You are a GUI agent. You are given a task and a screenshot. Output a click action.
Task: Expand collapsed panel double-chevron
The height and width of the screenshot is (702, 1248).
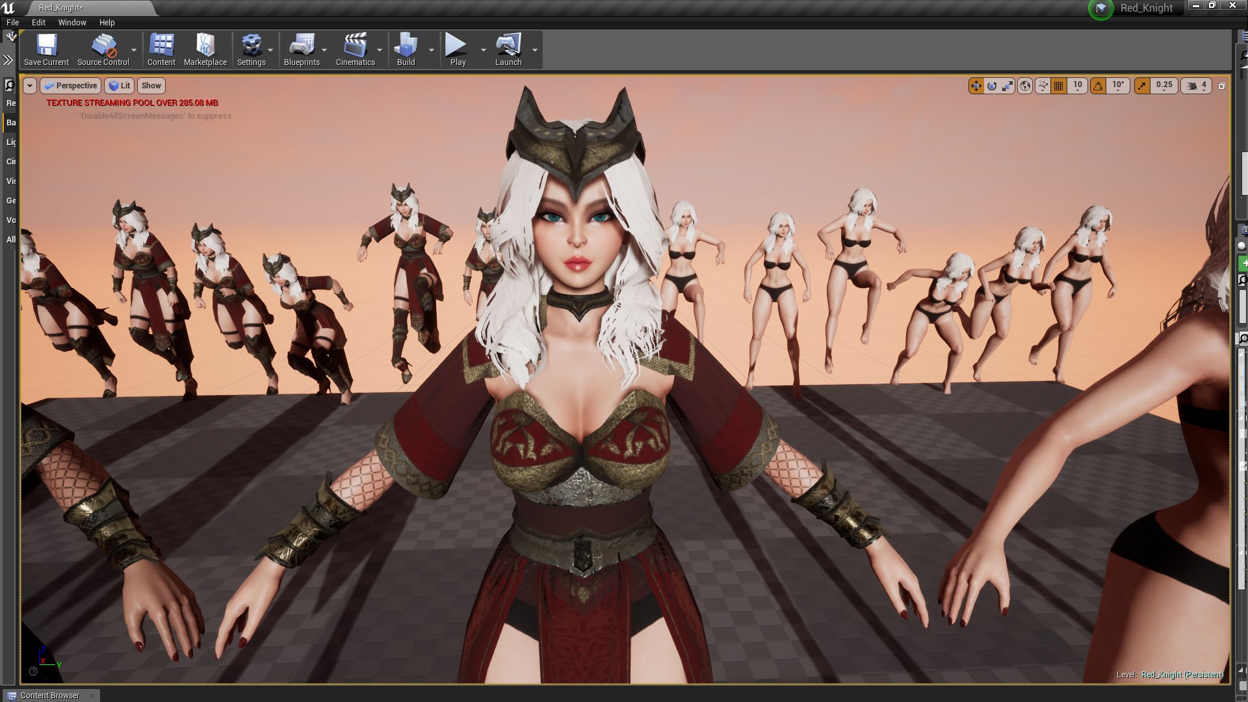8,60
